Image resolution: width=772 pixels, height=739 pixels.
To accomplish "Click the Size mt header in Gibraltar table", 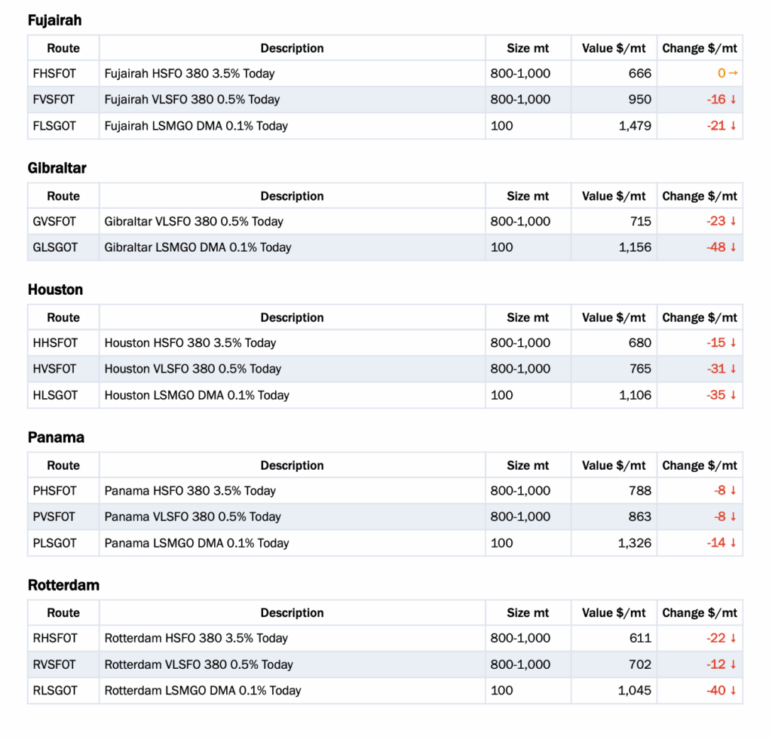I will pos(528,196).
